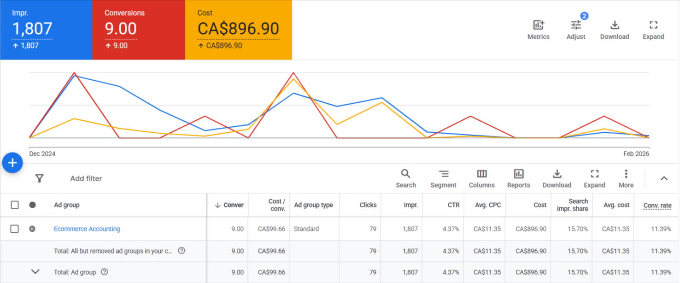The width and height of the screenshot is (680, 283).
Task: Sort by Ad group column header
Action: pos(67,205)
